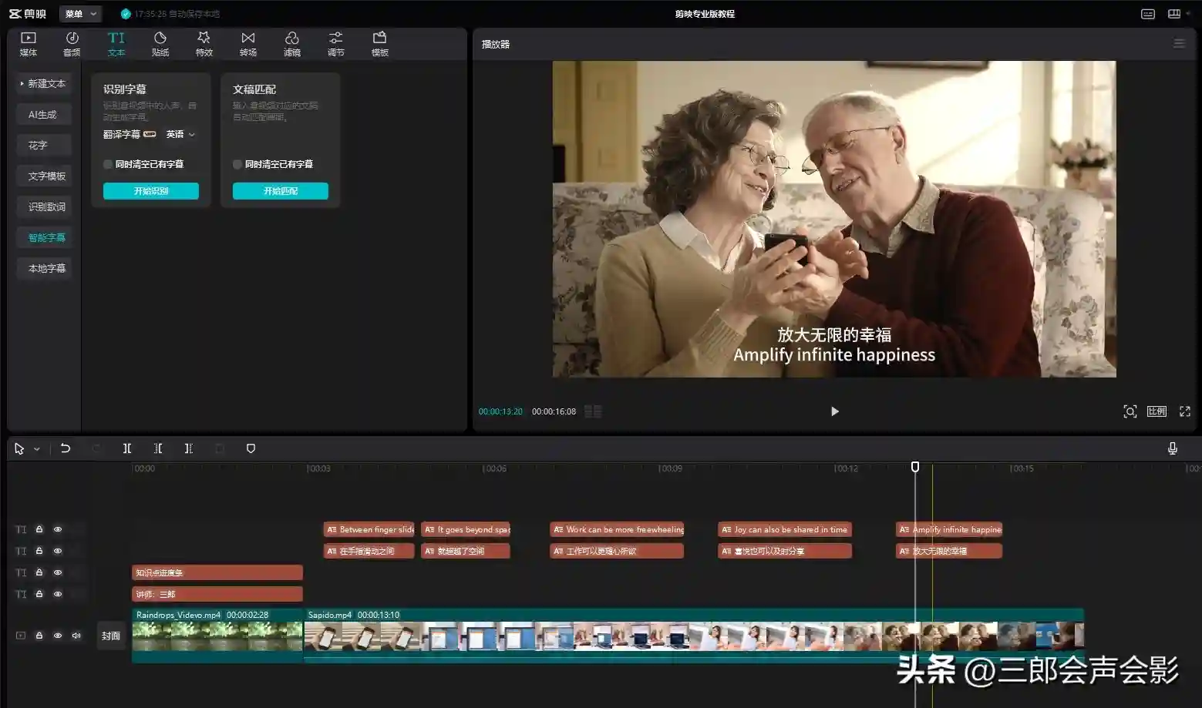Open the 转场 (Transitions) panel
The height and width of the screenshot is (708, 1202).
pyautogui.click(x=247, y=44)
